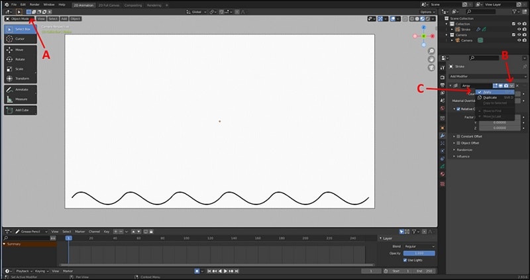Jump to timeline end frame
The width and height of the screenshot is (530, 280).
[x=237, y=271]
